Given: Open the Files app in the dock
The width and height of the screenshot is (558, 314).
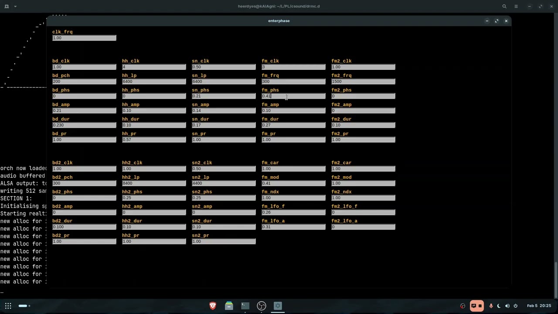Looking at the screenshot, I should [229, 306].
